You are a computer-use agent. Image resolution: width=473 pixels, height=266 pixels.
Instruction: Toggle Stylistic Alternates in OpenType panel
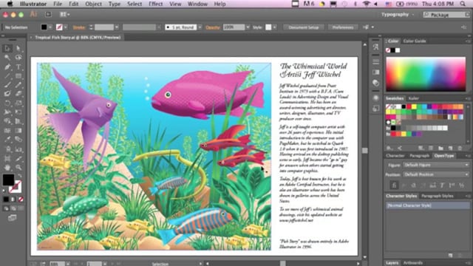pyautogui.click(x=433, y=185)
